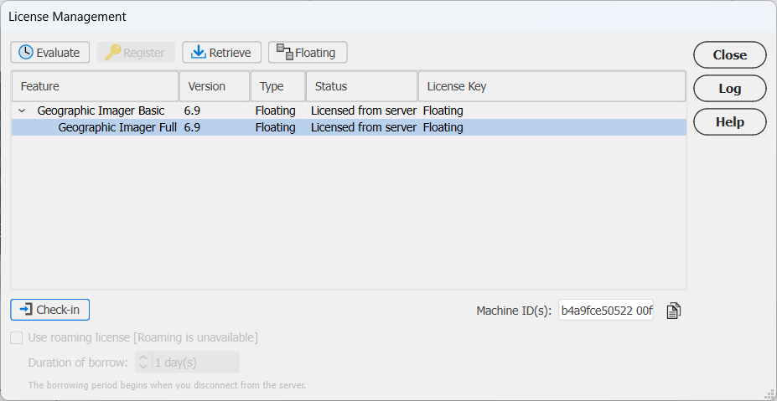Check in the selected license
Screen dimensions: 777x401
pos(50,310)
